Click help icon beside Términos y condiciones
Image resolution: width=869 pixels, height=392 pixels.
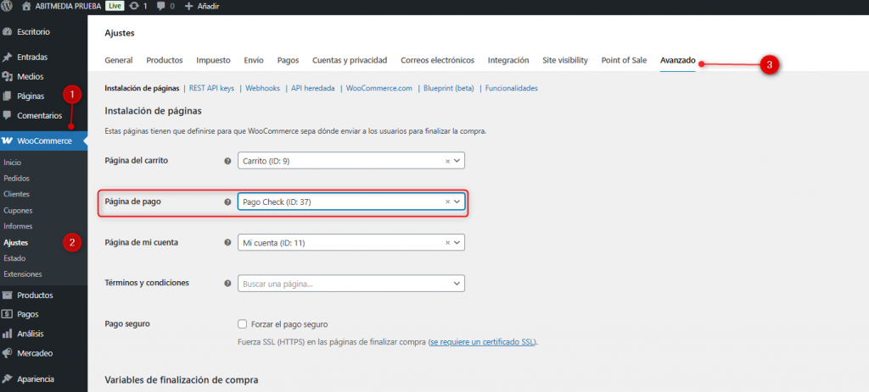pyautogui.click(x=227, y=284)
